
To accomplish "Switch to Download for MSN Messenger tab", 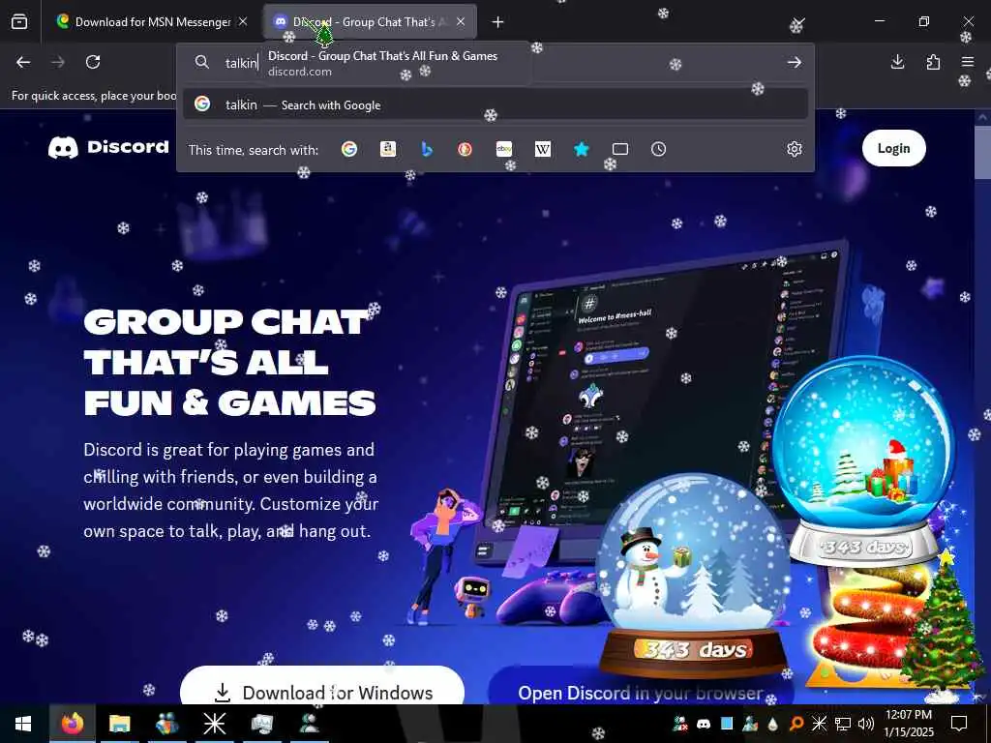I will (x=152, y=22).
